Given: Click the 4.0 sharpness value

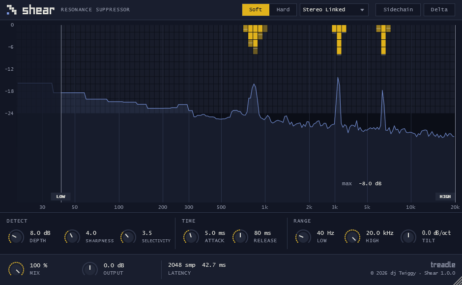Looking at the screenshot, I should click(x=91, y=233).
